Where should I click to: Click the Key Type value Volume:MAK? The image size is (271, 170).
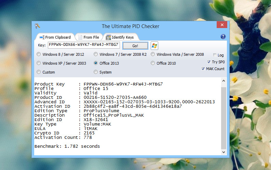coord(97,124)
